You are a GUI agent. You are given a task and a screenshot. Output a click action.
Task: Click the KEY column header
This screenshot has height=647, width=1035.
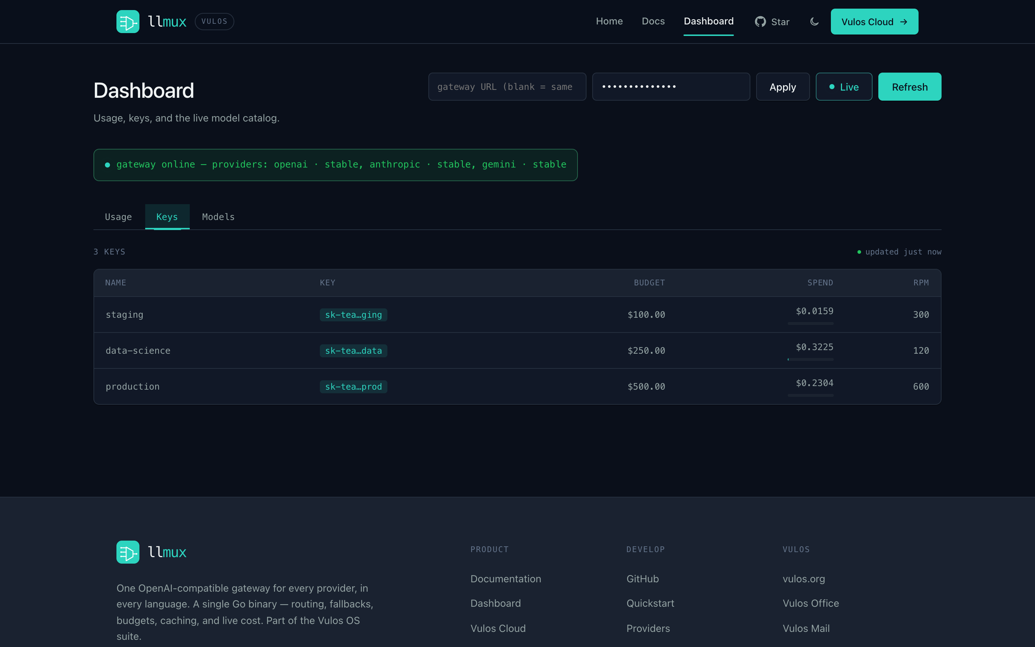[328, 283]
